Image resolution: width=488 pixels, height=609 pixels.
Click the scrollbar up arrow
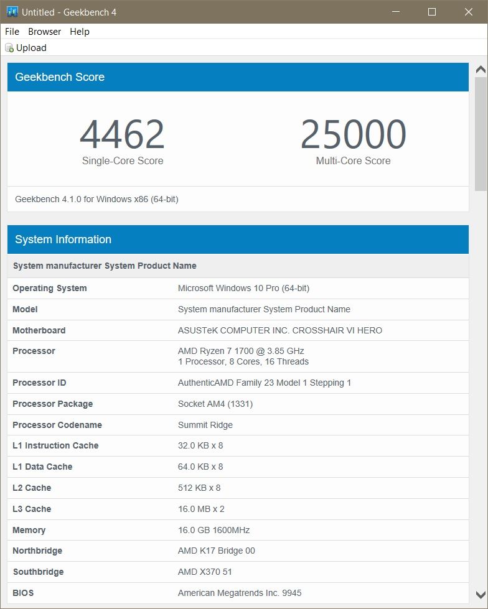coord(481,70)
